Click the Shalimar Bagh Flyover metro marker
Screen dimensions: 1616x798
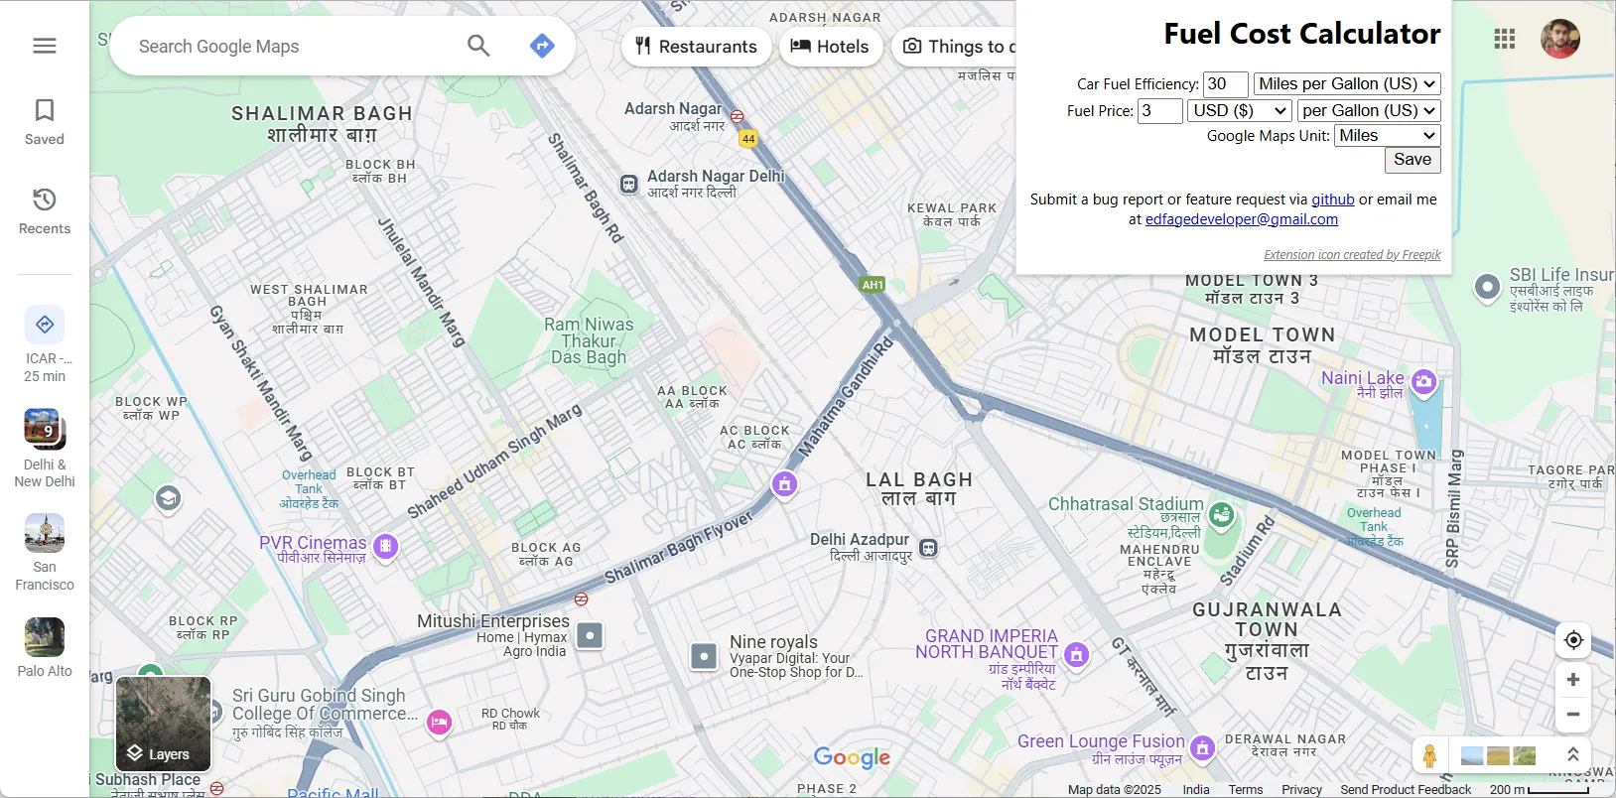click(x=582, y=598)
